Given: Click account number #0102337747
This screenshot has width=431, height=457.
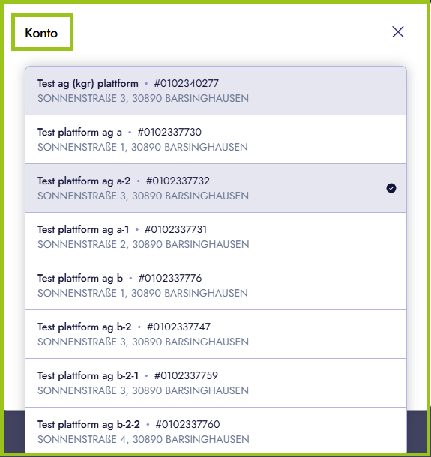Looking at the screenshot, I should pos(178,327).
